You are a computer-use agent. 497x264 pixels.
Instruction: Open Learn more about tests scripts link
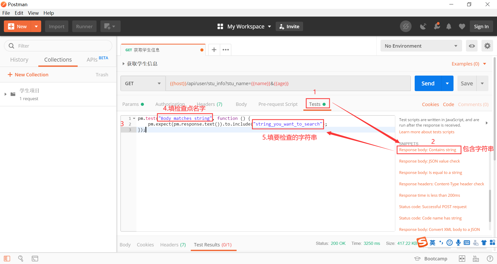pyautogui.click(x=427, y=132)
